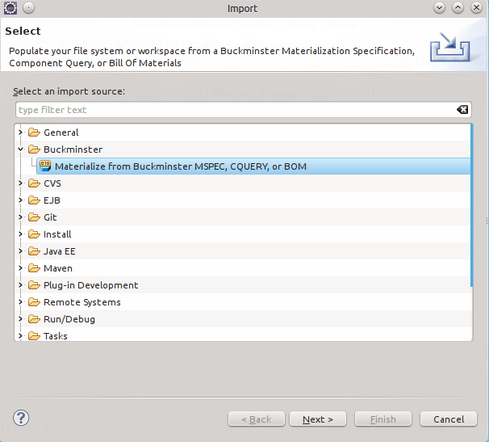Screen dimensions: 489x442
Task: Expand the Java EE tree node
Action: click(21, 251)
